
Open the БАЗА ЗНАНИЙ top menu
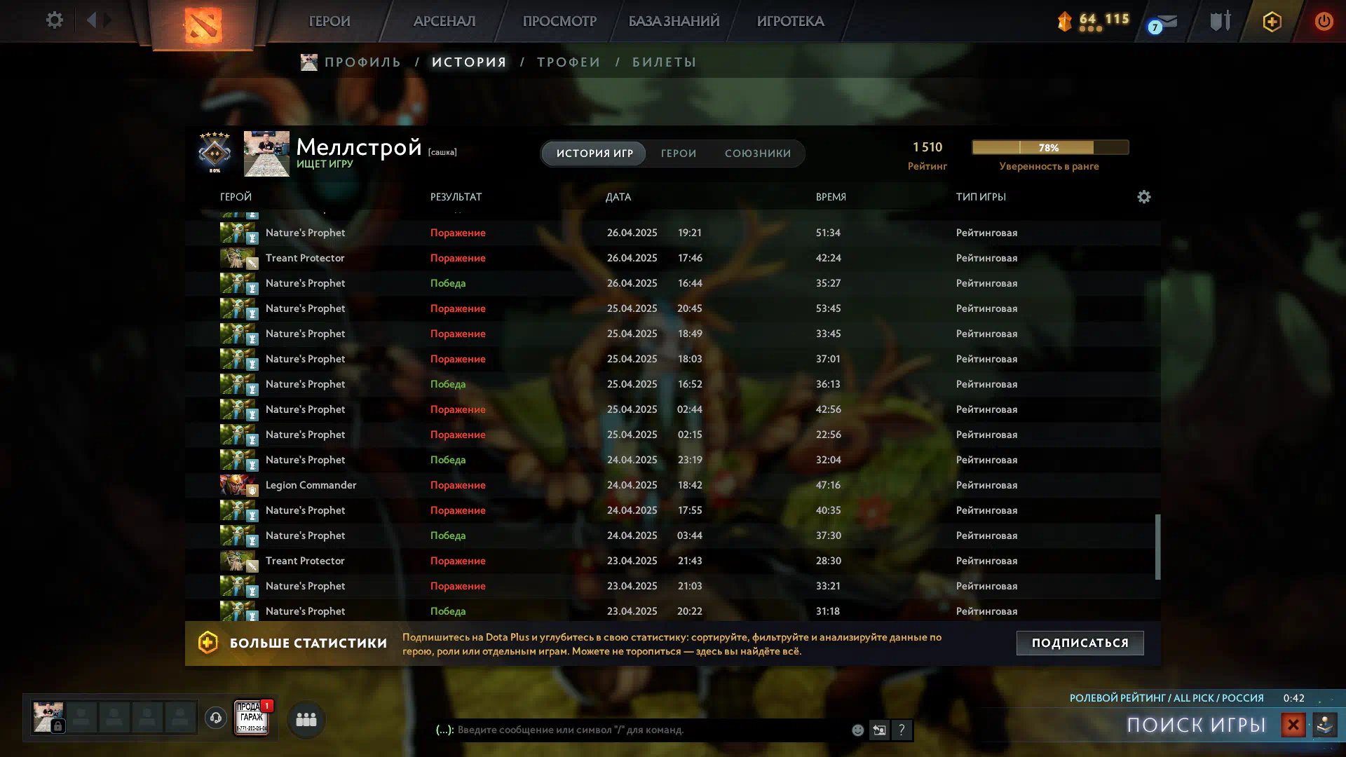point(674,21)
